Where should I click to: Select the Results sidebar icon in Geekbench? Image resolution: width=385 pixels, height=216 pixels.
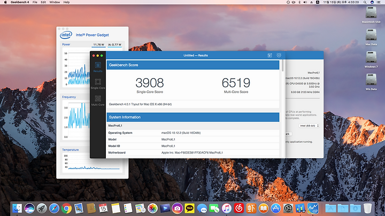coord(98,66)
